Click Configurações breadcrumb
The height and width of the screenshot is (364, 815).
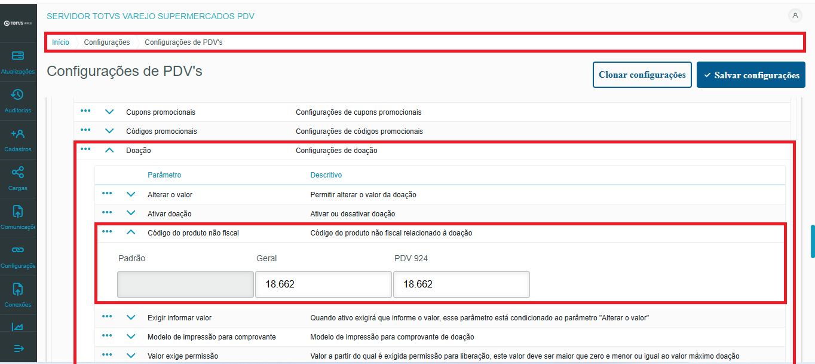[x=106, y=42]
